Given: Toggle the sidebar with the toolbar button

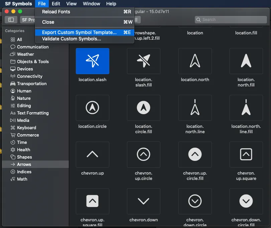Looking at the screenshot, I should (11, 20).
